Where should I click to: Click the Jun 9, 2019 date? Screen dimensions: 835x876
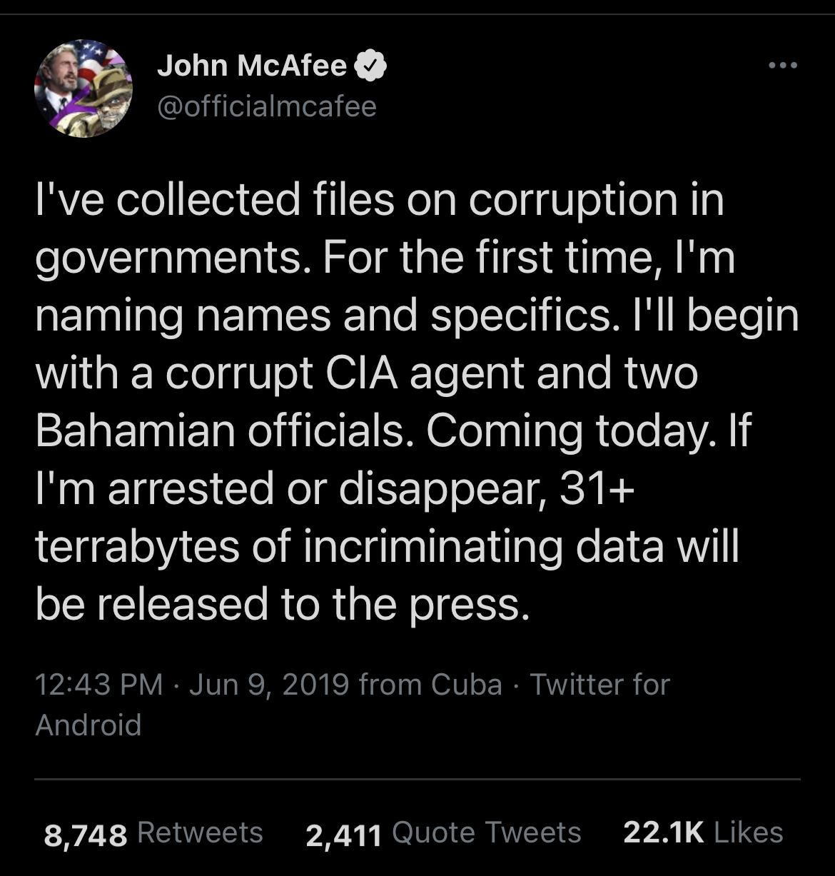coord(269,685)
